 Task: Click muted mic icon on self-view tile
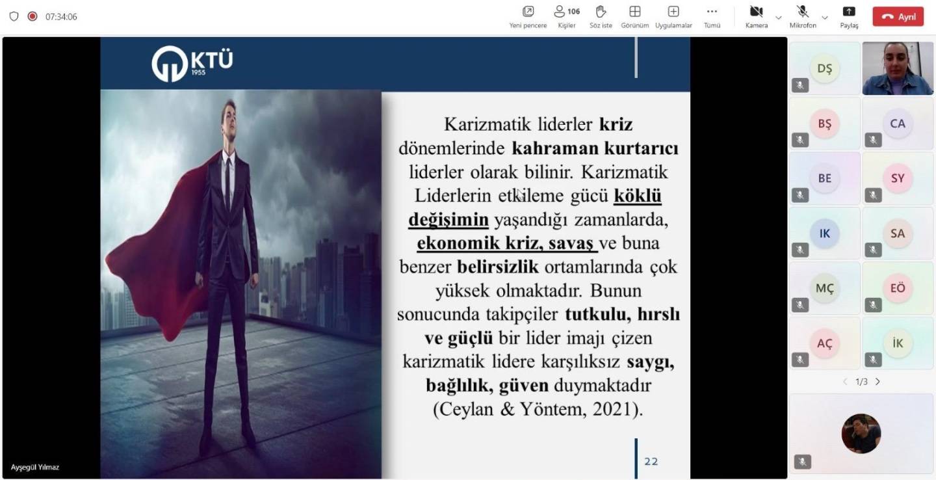(802, 462)
